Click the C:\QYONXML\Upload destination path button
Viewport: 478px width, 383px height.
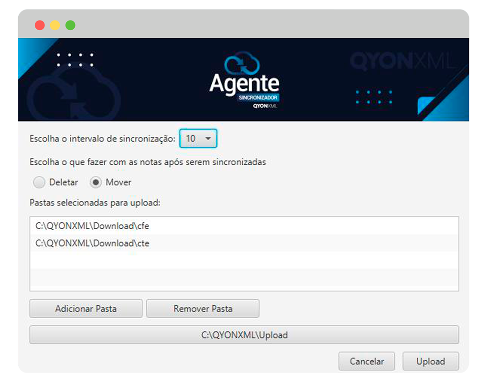[x=244, y=335]
